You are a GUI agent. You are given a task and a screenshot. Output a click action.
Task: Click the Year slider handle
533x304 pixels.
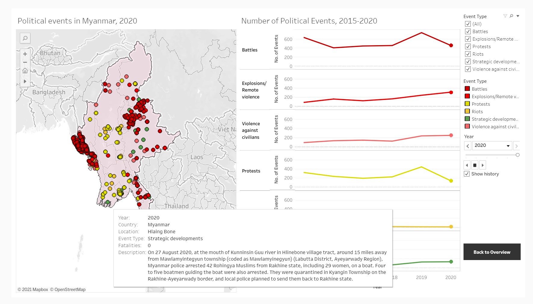pyautogui.click(x=518, y=155)
